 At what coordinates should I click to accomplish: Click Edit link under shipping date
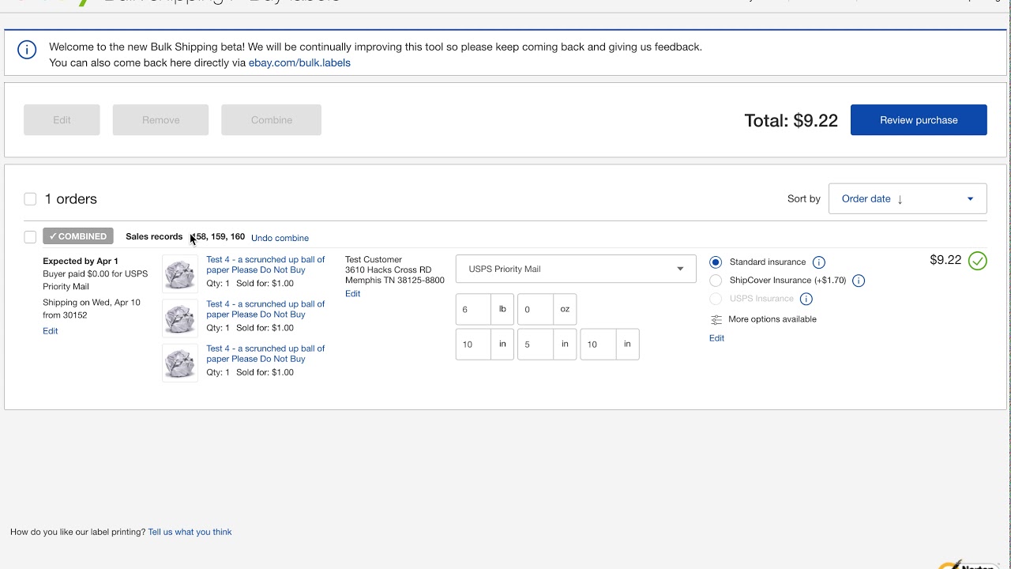51,331
